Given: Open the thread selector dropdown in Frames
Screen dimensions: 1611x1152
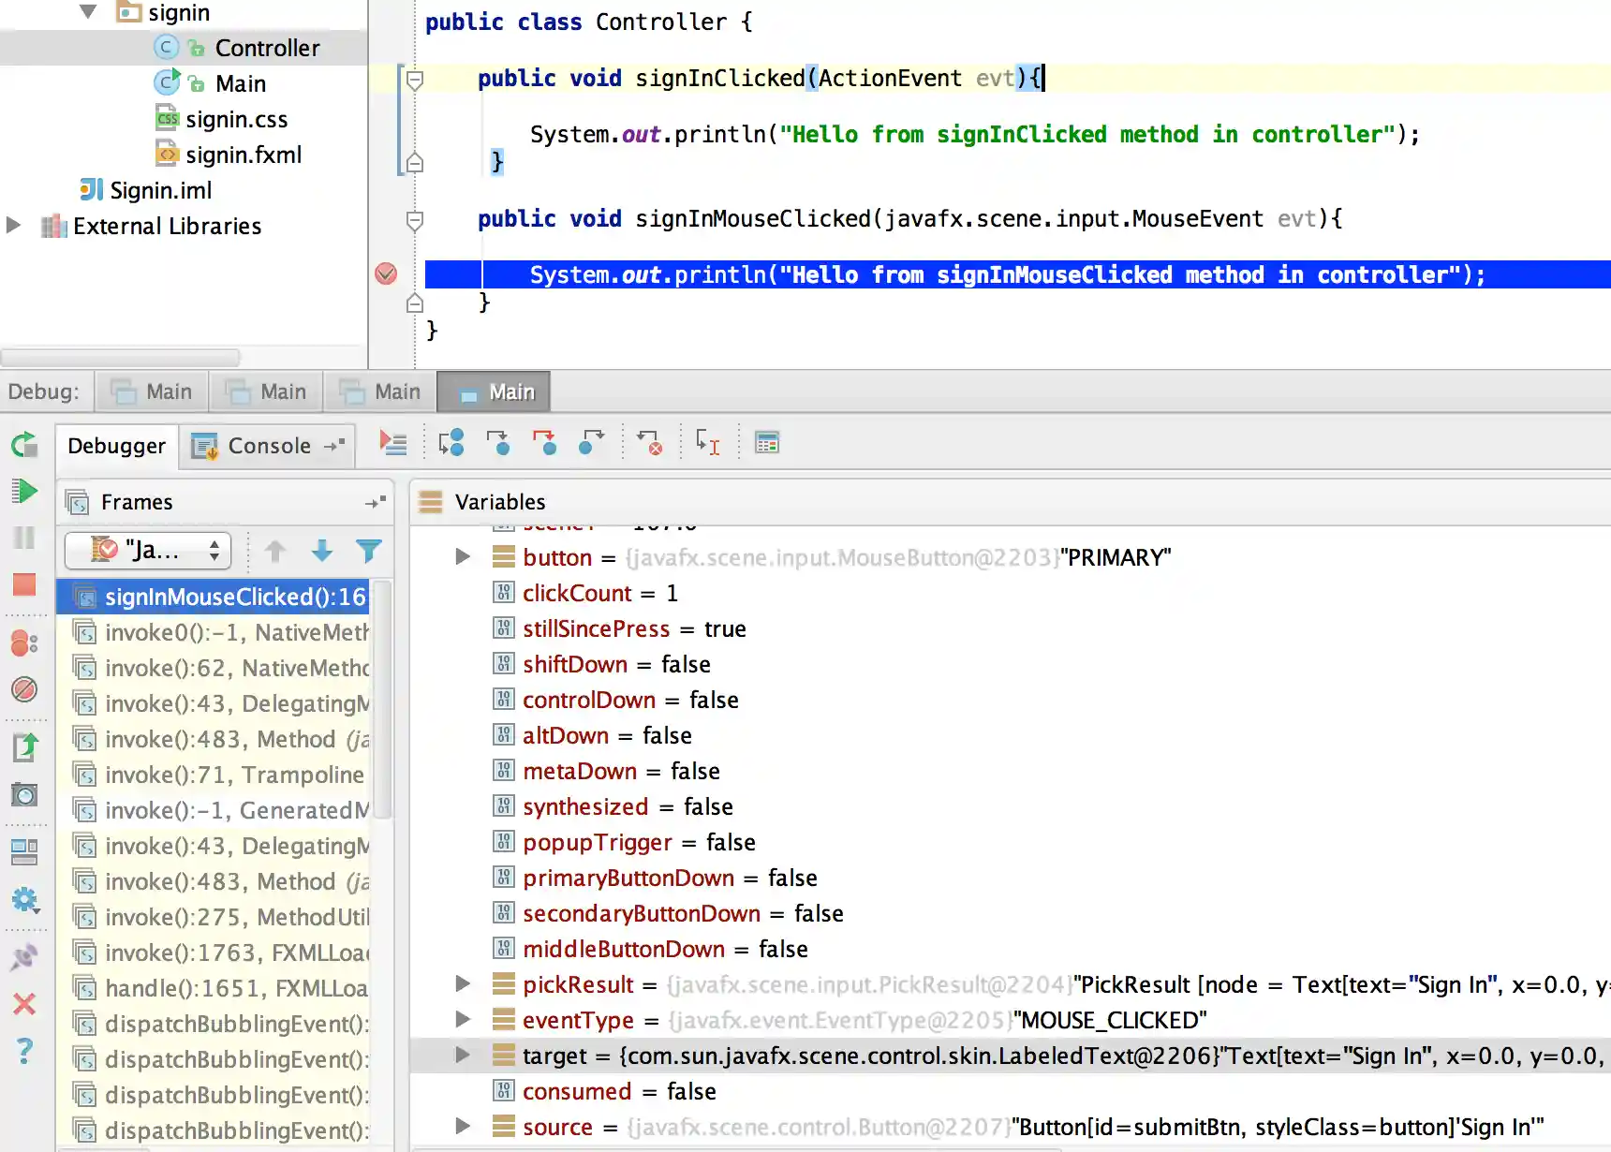Looking at the screenshot, I should point(148,550).
